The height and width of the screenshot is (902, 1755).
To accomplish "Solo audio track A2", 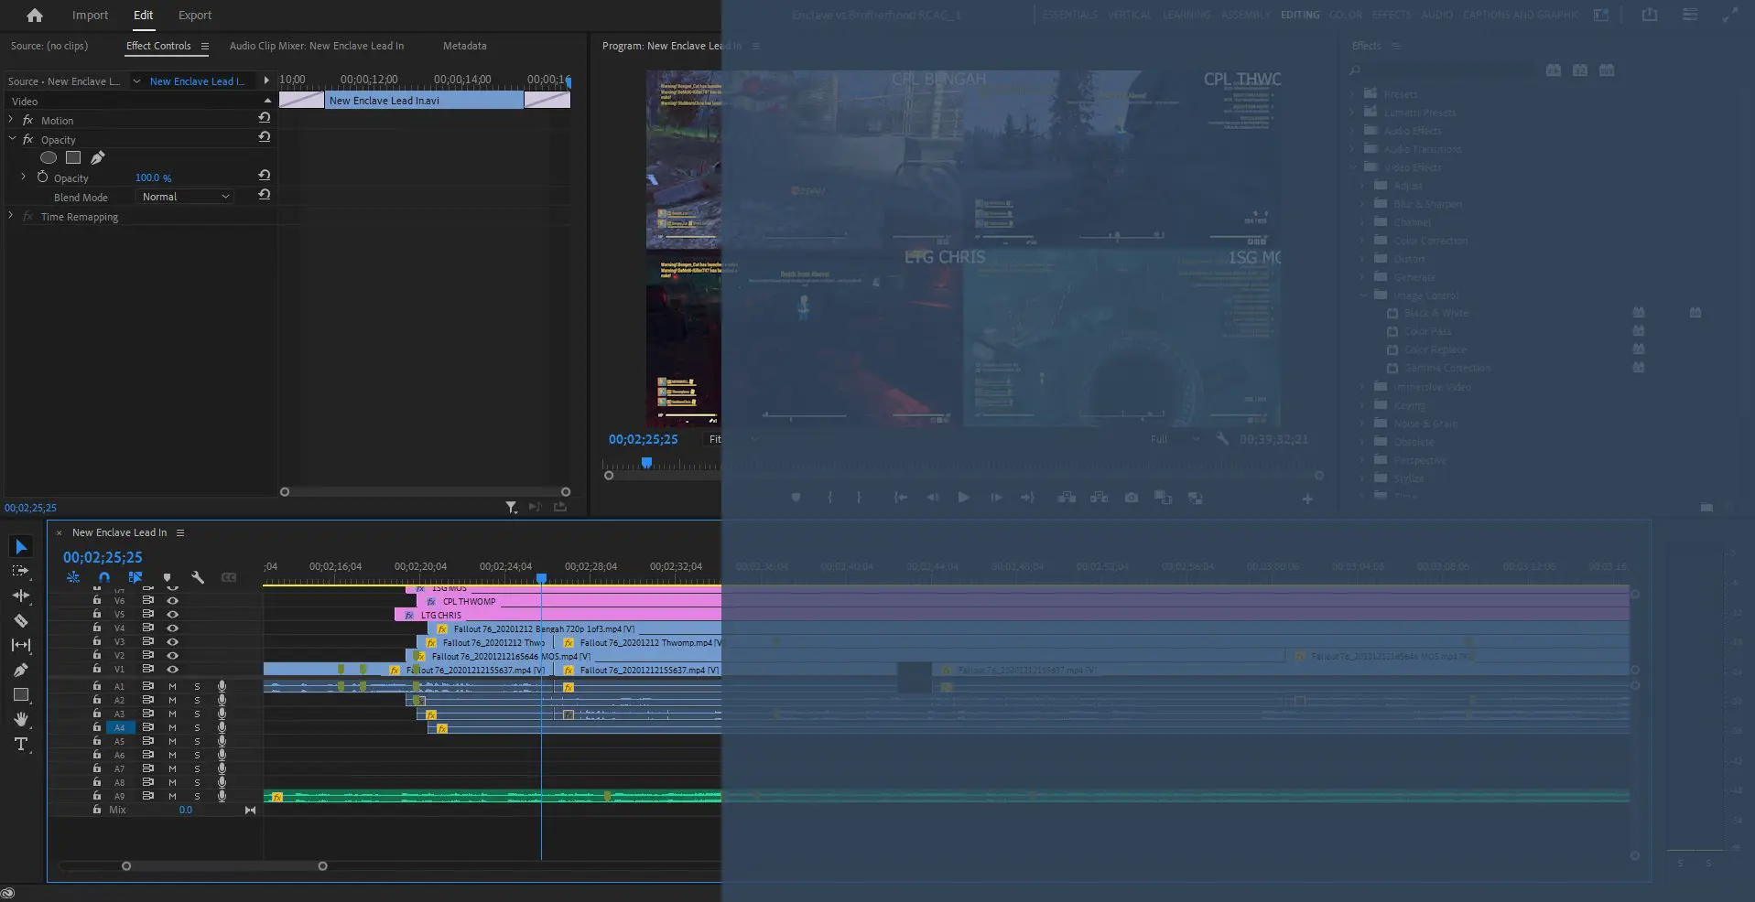I will pos(197,701).
